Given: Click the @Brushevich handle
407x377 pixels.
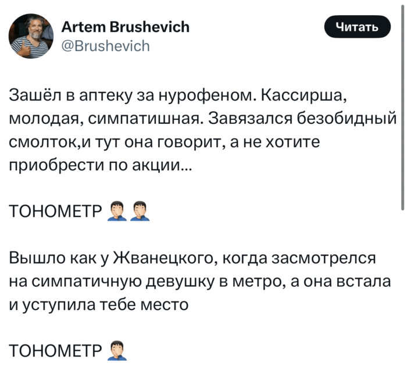Looking at the screenshot, I should tap(105, 45).
